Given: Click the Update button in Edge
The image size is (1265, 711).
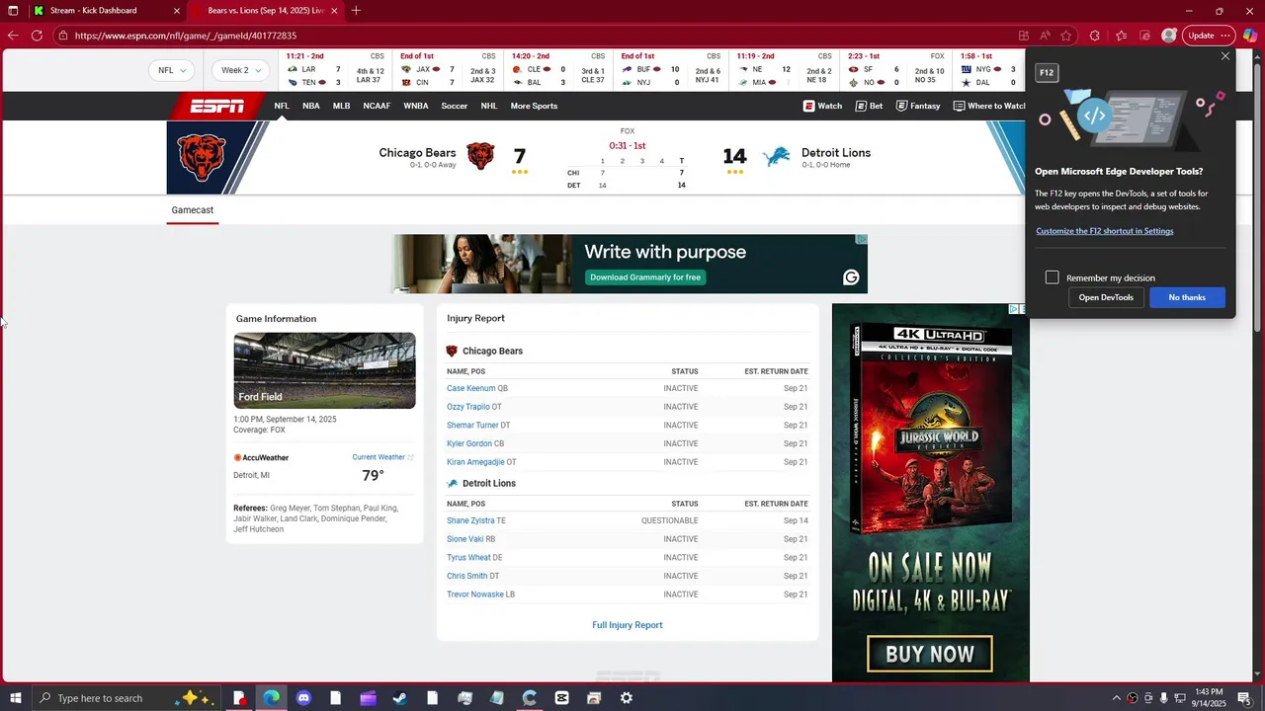Looking at the screenshot, I should 1202,36.
